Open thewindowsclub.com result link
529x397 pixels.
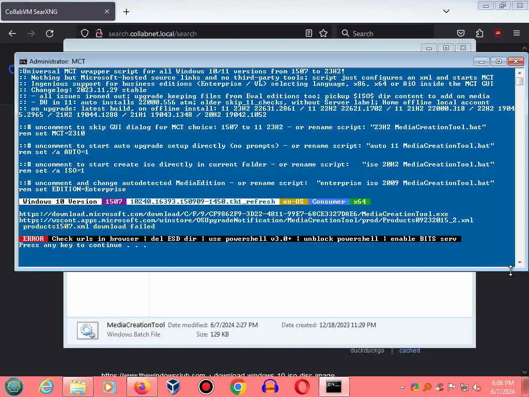coord(217,374)
